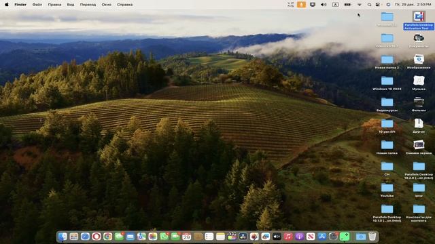Image resolution: width=435 pixels, height=244 pixels.
Task: Launch Opera browser from the Dock
Action: click(x=97, y=237)
